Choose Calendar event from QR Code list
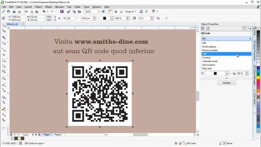 pyautogui.click(x=226, y=61)
